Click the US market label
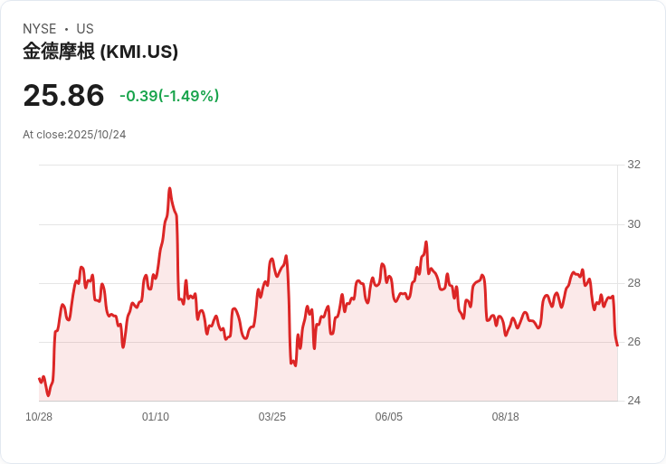The image size is (666, 464). point(85,29)
